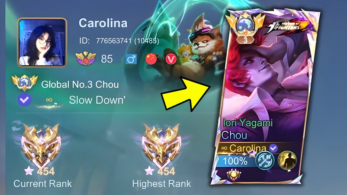Image resolution: width=347 pixels, height=195 pixels.
Task: Open Carolina's profile avatar photo
Action: coord(42,43)
